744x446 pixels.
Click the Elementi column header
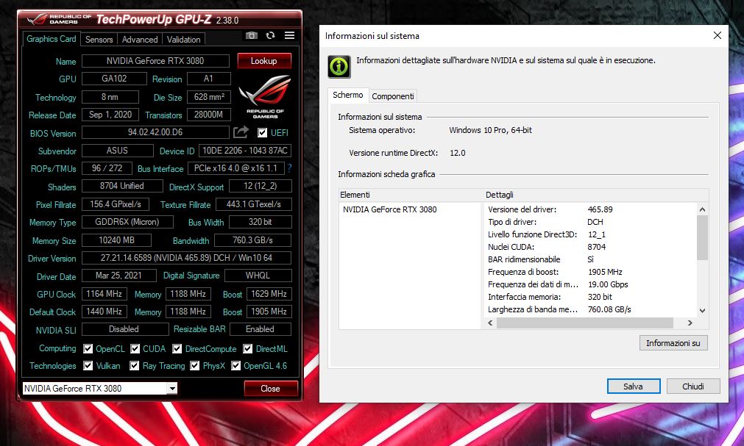click(x=411, y=195)
